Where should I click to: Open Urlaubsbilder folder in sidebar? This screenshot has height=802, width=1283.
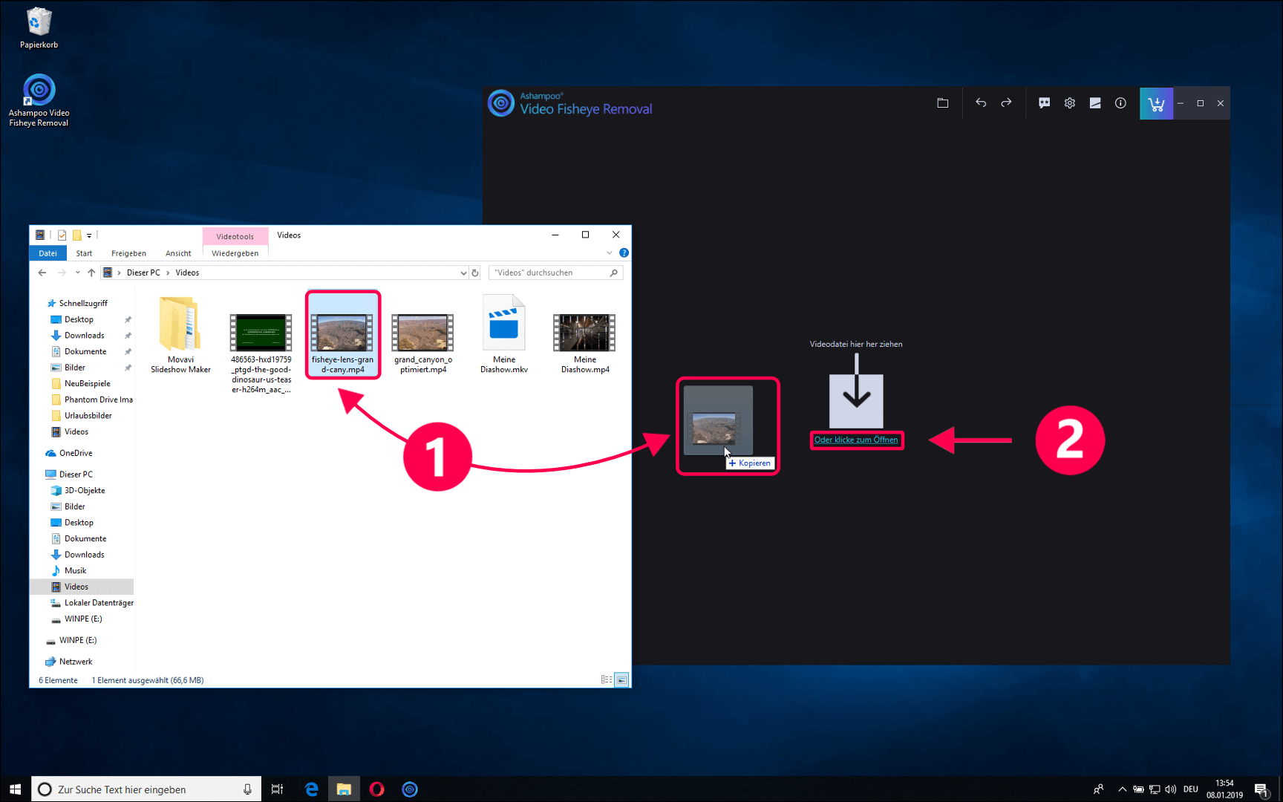pyautogui.click(x=88, y=416)
